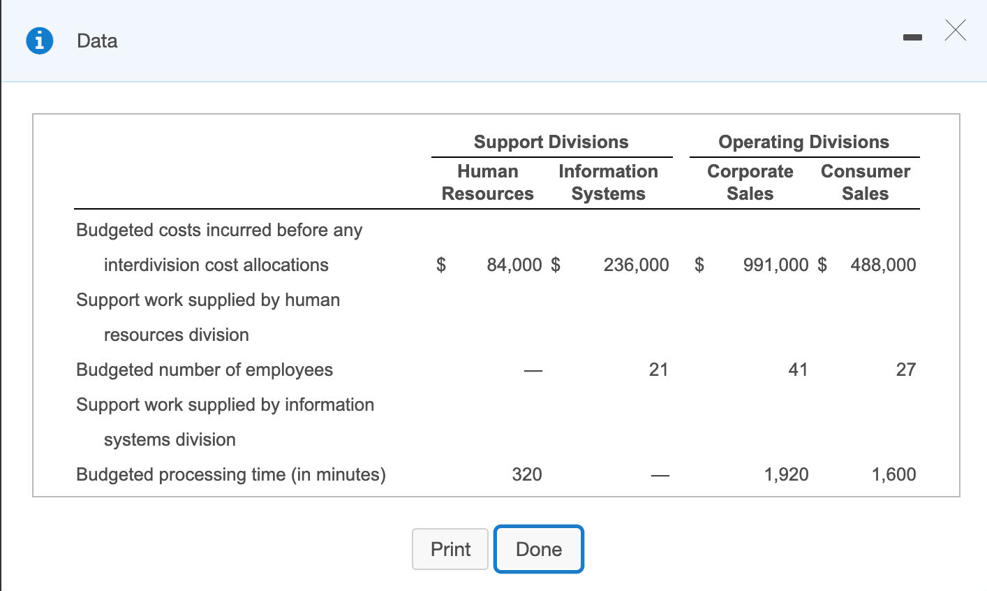Click the employee count 41
The height and width of the screenshot is (591, 987).
point(798,370)
